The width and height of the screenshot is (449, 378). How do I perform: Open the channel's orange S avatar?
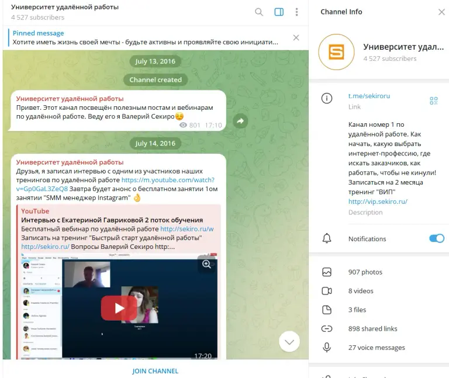pos(336,52)
